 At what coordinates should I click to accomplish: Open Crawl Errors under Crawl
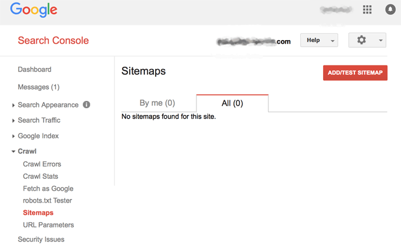42,164
